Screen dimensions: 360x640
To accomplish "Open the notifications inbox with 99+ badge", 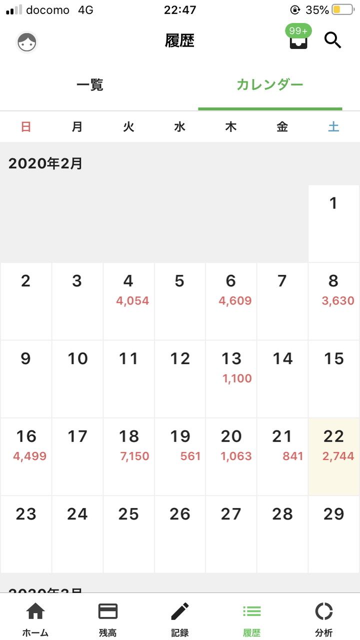I will pos(298,40).
